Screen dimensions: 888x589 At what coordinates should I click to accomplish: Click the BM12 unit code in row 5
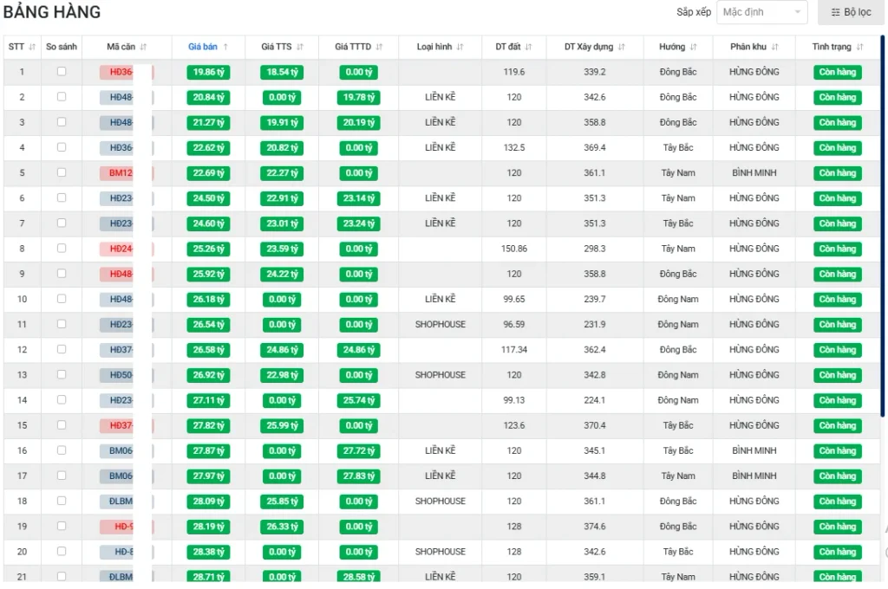(x=121, y=173)
